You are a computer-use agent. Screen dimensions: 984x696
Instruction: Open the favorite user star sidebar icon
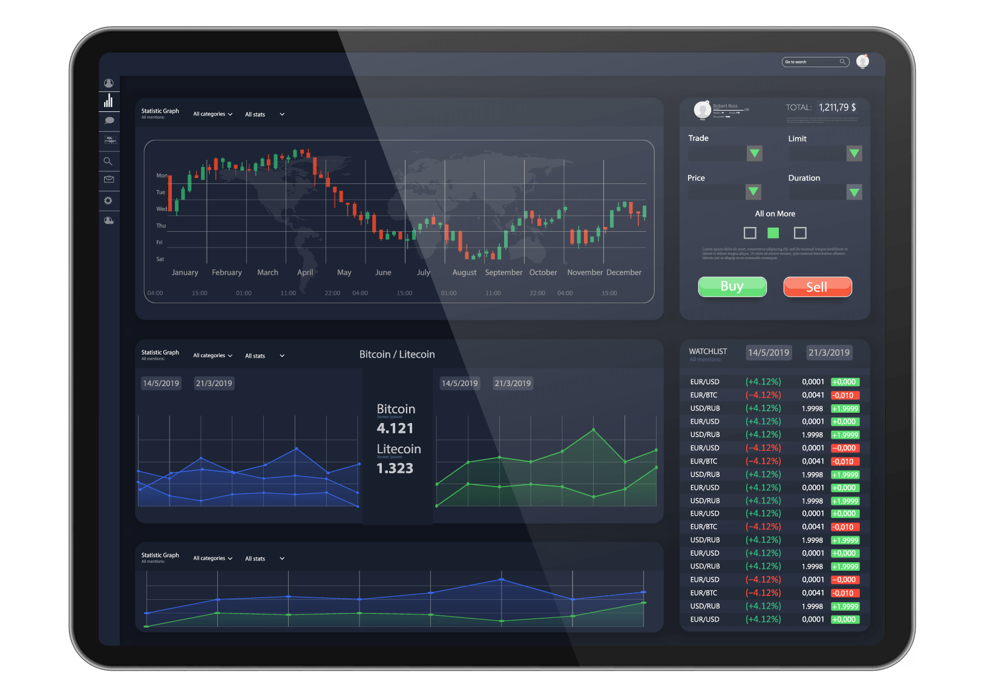pyautogui.click(x=109, y=220)
